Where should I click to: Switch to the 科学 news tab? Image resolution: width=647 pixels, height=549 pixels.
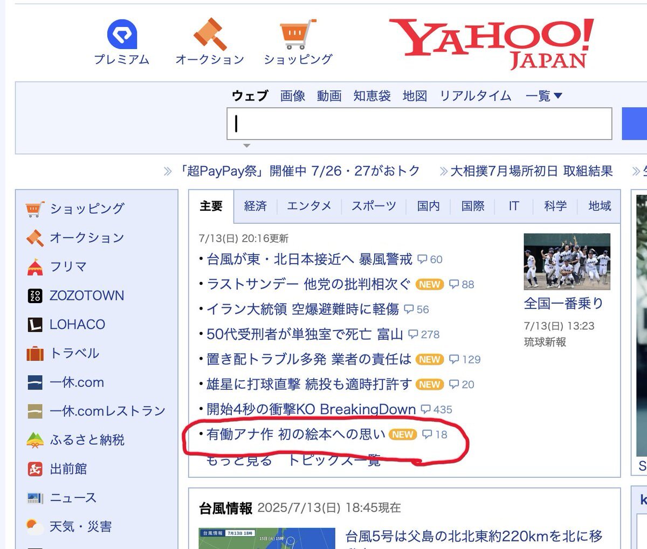point(555,206)
